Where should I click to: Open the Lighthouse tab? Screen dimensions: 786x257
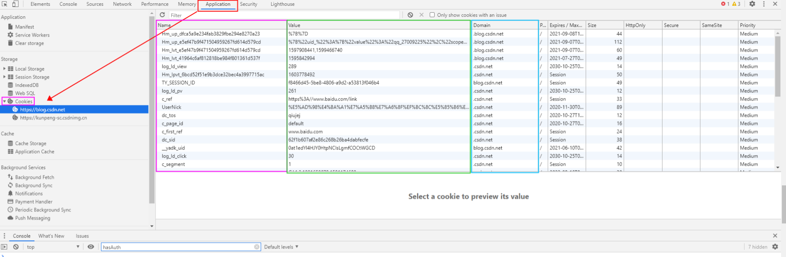point(282,4)
